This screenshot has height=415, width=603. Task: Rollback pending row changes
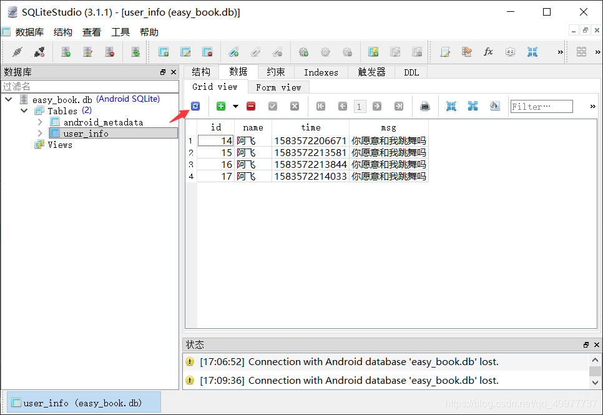tap(294, 106)
